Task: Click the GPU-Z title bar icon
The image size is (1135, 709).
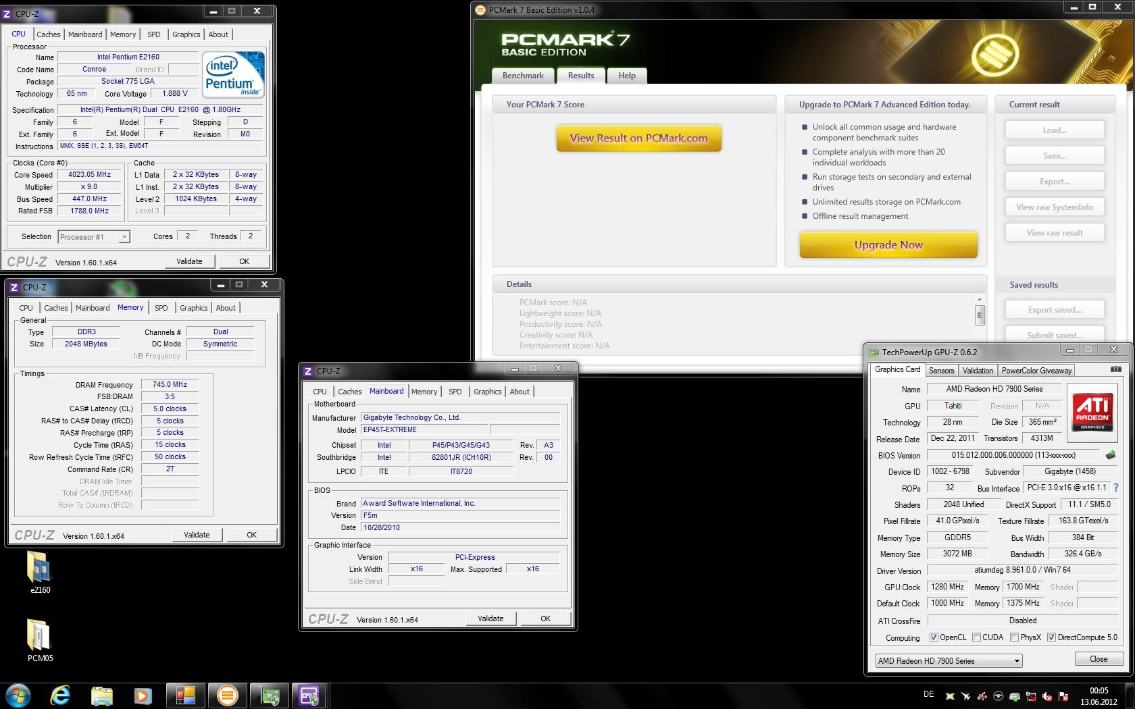Action: click(x=874, y=352)
